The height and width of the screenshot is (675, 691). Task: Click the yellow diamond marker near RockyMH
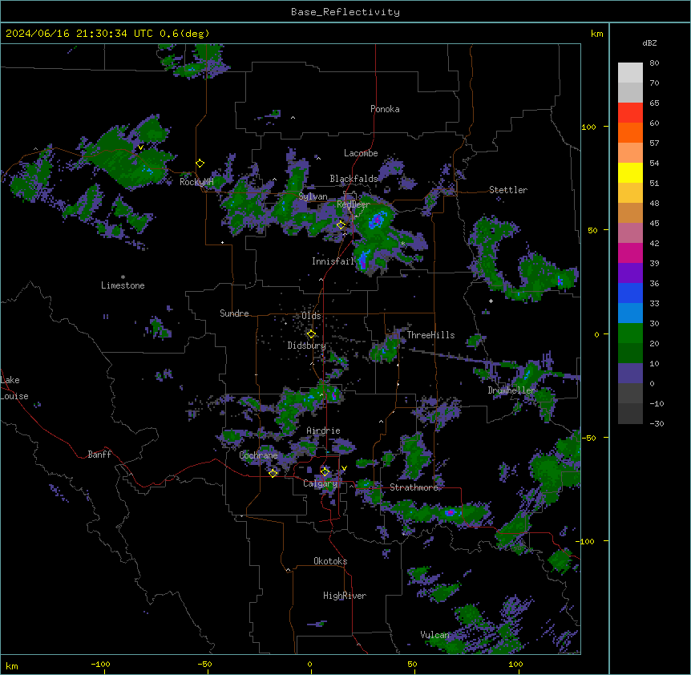coord(200,163)
